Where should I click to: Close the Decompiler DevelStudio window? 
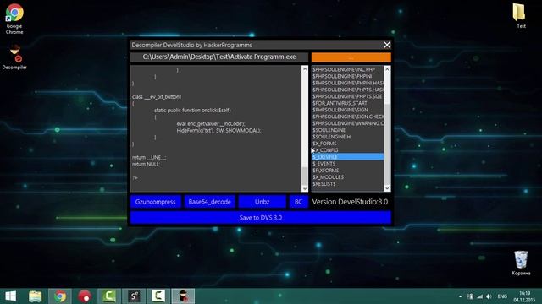(x=387, y=45)
